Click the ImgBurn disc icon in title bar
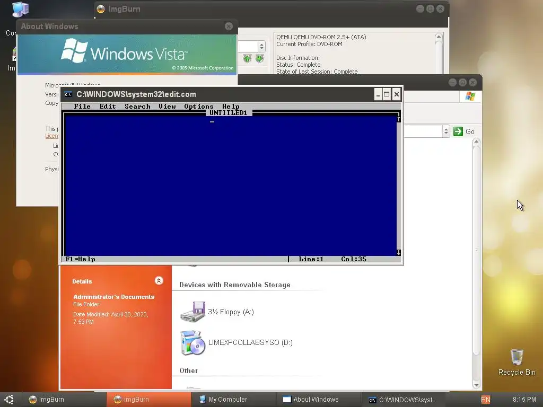 click(101, 9)
